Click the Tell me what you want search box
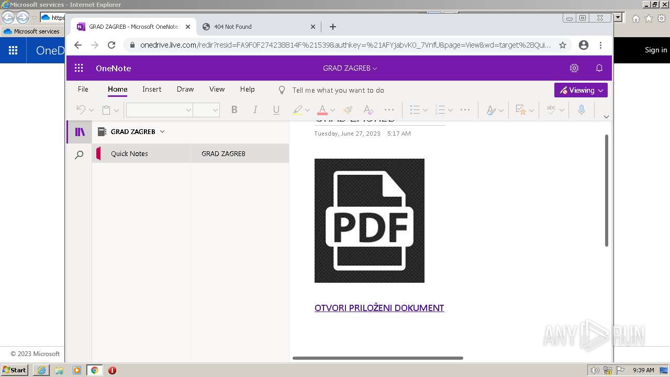 tap(338, 90)
